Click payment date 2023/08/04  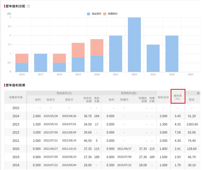(69, 132)
